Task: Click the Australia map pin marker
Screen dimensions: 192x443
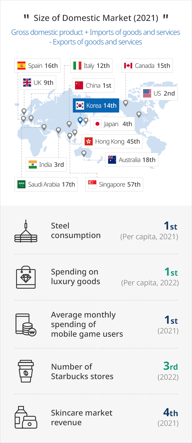Action: (84, 154)
